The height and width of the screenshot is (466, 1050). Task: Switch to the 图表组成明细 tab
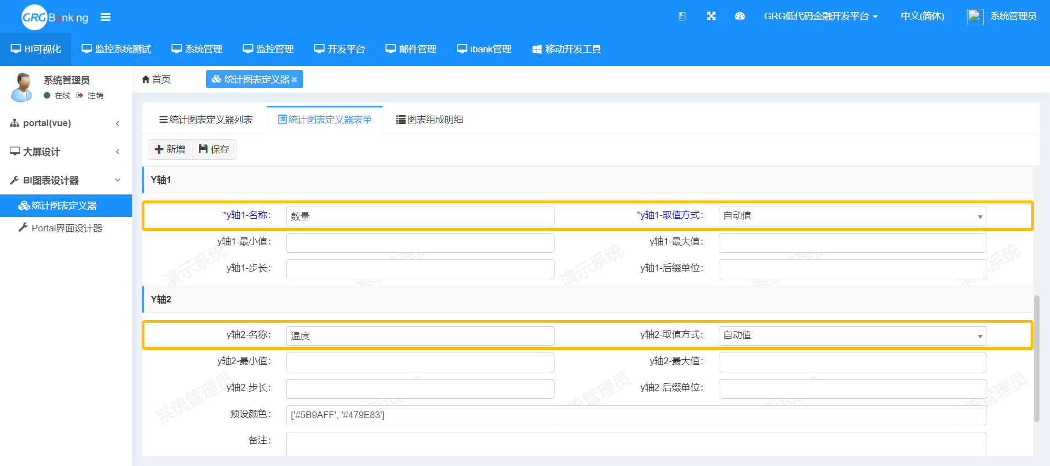click(429, 120)
